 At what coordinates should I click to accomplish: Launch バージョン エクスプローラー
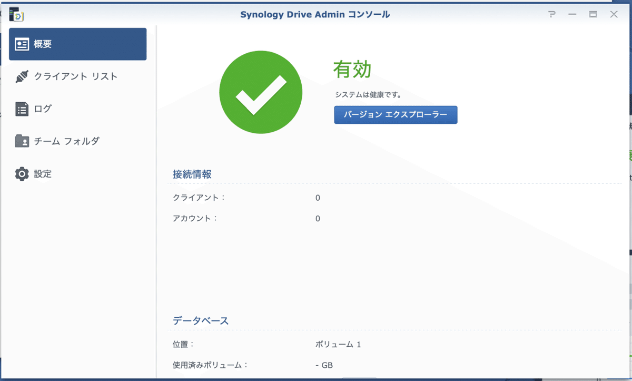coord(395,115)
